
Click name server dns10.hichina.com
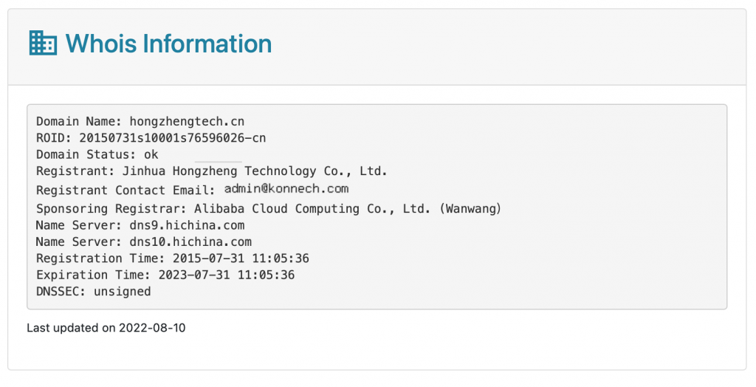(190, 242)
